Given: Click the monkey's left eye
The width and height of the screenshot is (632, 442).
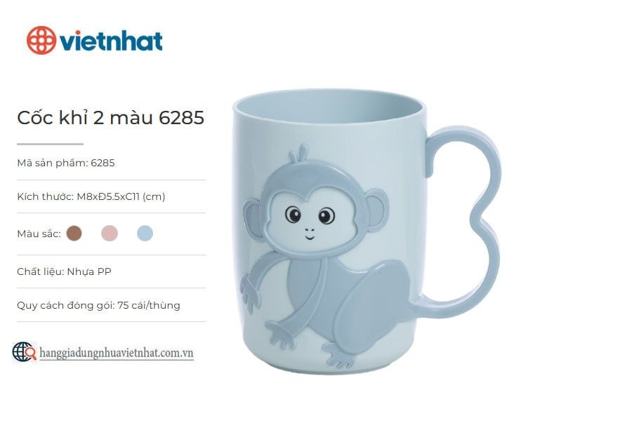Looking at the screenshot, I should coord(293,214).
